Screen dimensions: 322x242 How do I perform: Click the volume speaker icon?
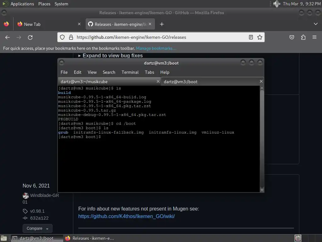tap(277, 4)
